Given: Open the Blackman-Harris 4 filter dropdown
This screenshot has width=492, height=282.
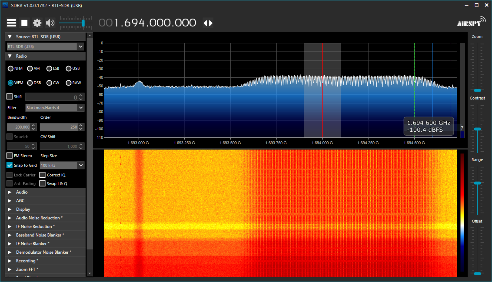Looking at the screenshot, I should click(x=81, y=108).
